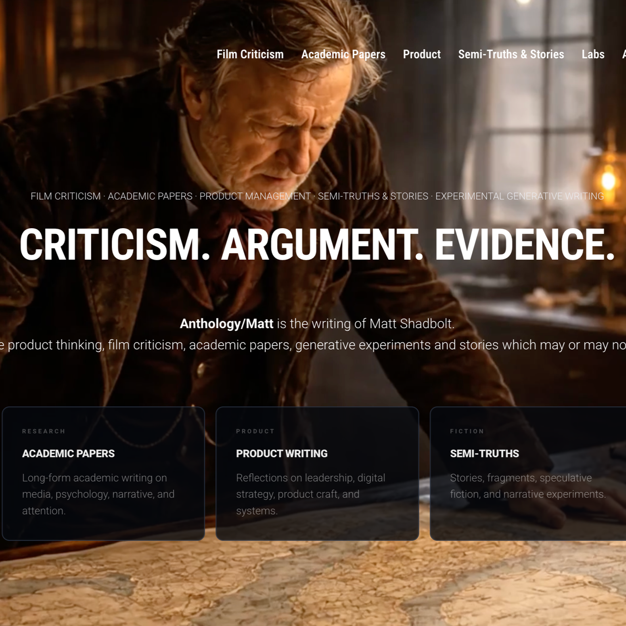Screen dimensions: 626x626
Task: Click the category tagline above the headline
Action: pos(317,196)
